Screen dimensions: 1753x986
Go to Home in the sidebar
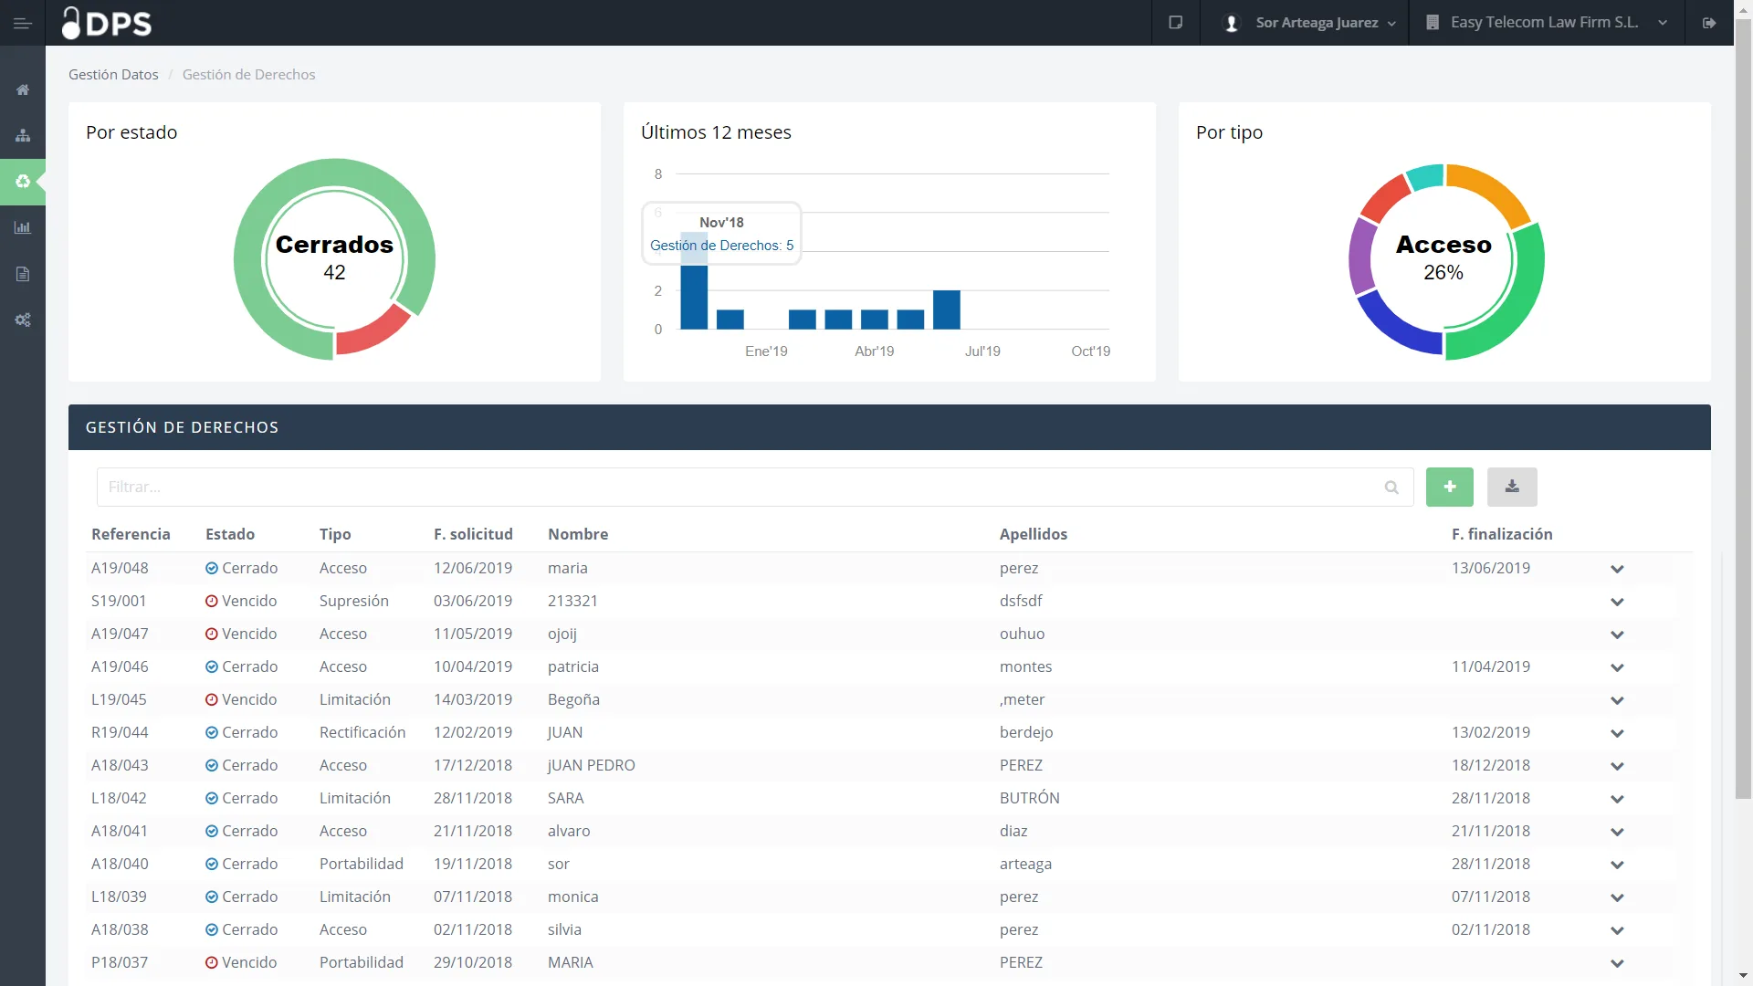point(23,89)
